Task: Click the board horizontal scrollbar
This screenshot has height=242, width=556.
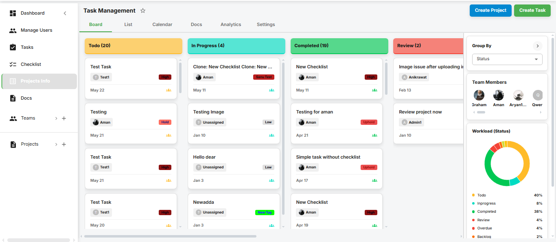Action: coord(170,236)
